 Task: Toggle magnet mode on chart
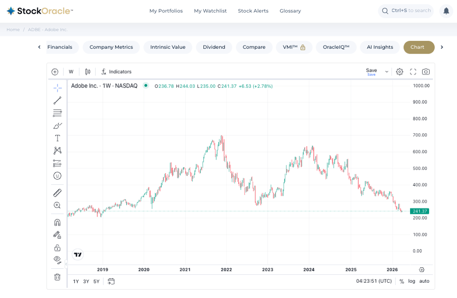tap(57, 223)
